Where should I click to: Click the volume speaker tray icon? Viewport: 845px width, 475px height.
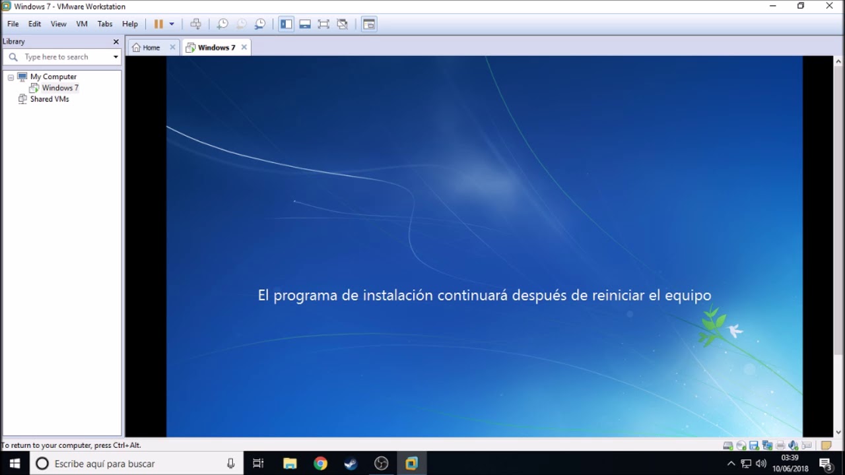click(761, 464)
